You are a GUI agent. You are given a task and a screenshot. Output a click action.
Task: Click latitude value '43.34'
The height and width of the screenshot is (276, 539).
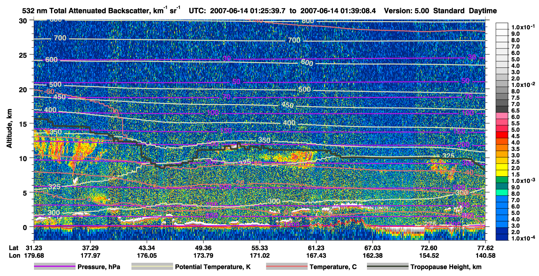click(x=146, y=247)
